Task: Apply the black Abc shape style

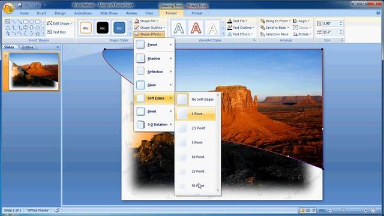Action: (x=103, y=28)
